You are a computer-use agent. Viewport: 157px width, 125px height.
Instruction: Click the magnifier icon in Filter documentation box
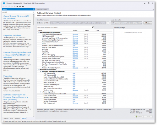coord(93,27)
